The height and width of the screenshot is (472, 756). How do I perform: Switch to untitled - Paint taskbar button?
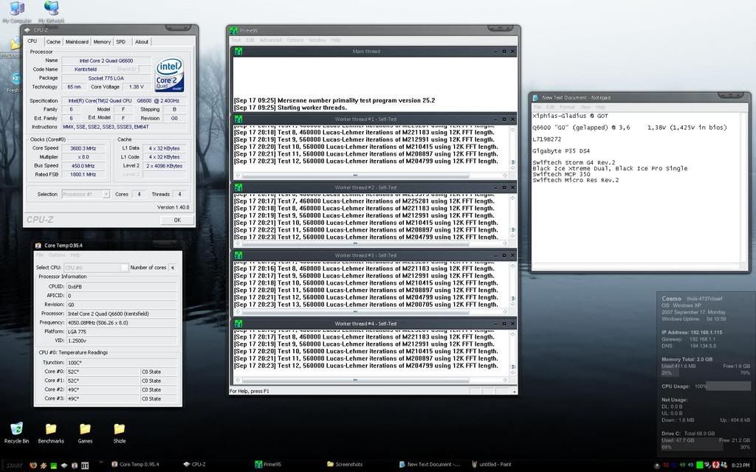coord(491,465)
